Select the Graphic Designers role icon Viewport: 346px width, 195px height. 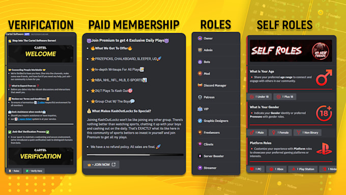click(x=200, y=121)
